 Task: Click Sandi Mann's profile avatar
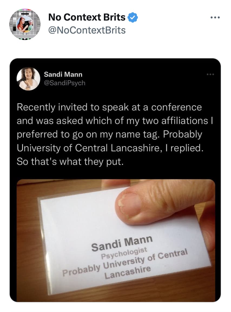click(28, 79)
